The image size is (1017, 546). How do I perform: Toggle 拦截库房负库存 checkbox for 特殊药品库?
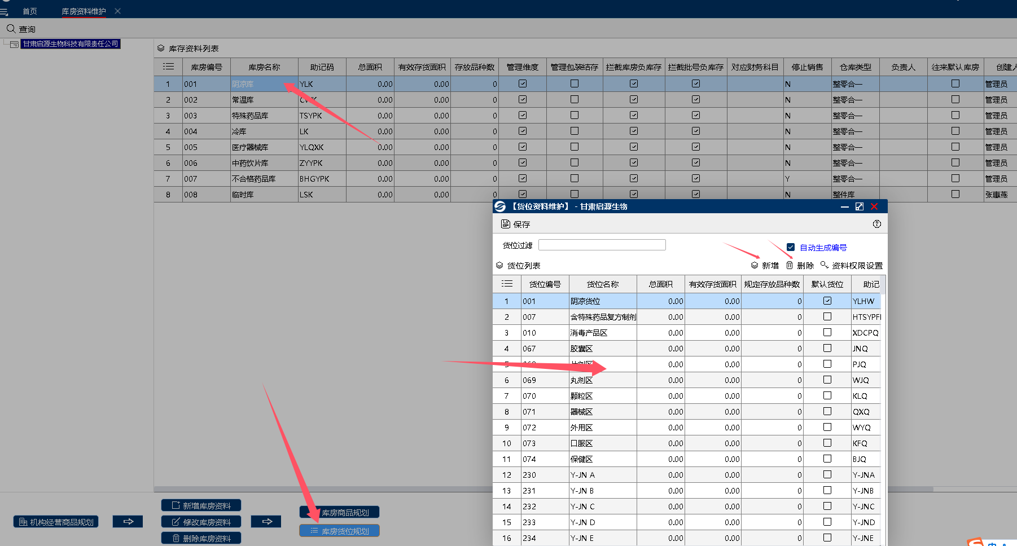tap(634, 115)
